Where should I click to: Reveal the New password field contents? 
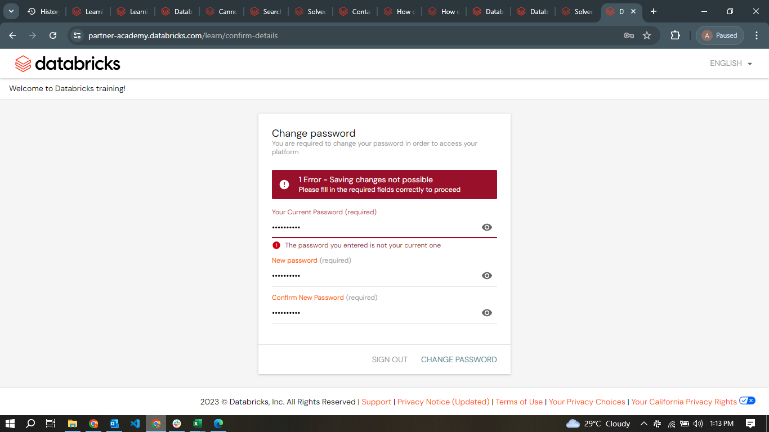tap(486, 276)
